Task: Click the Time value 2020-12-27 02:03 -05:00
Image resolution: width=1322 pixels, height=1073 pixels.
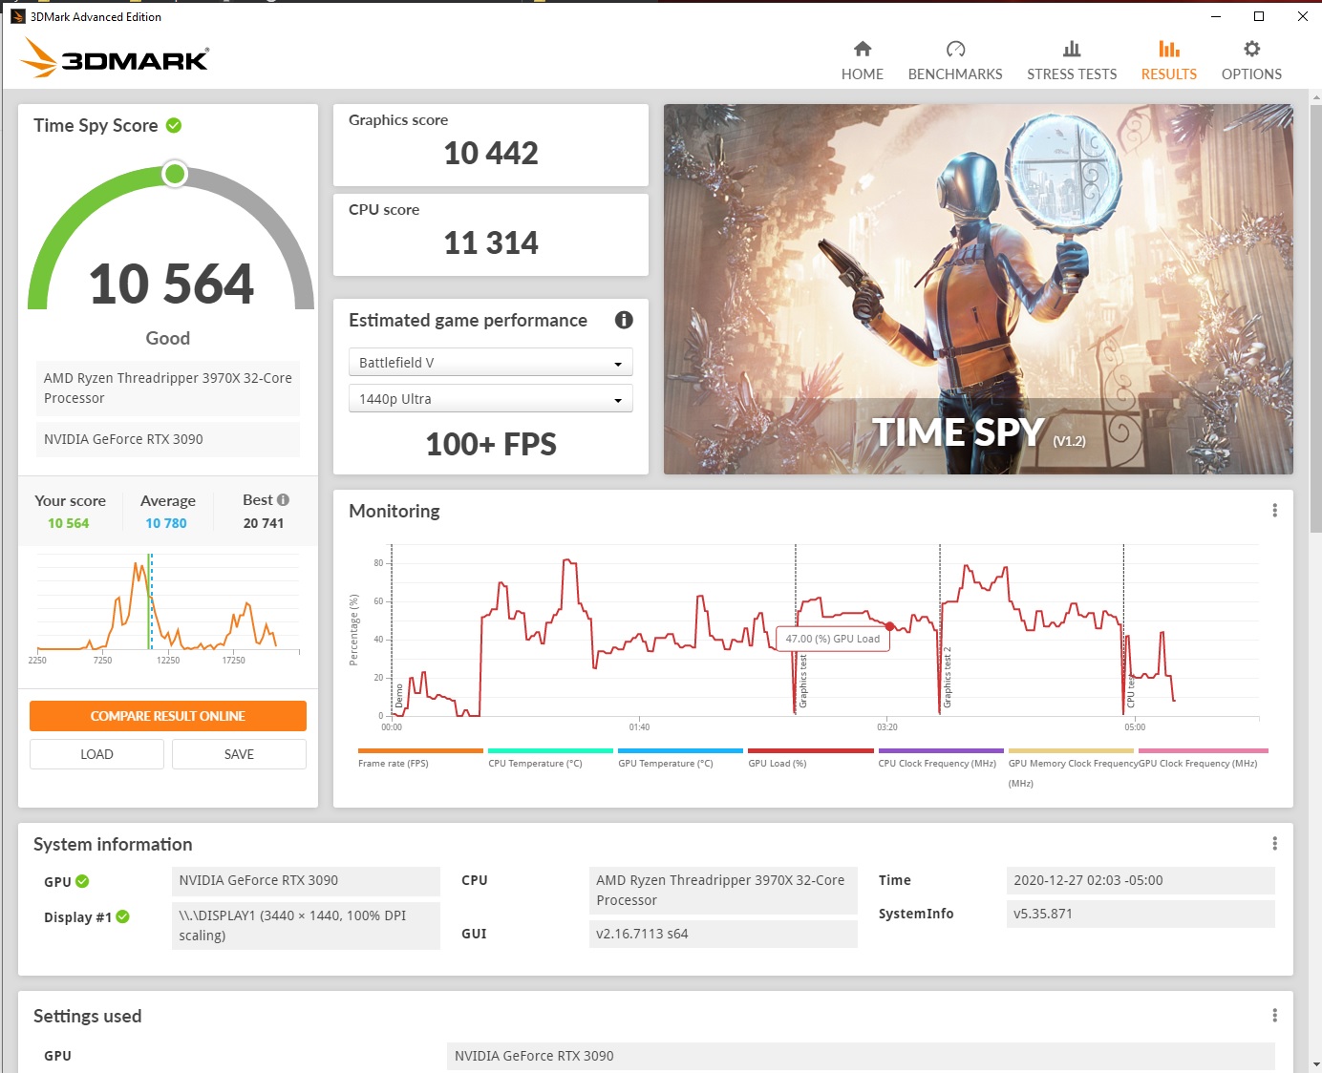Action: click(1141, 880)
